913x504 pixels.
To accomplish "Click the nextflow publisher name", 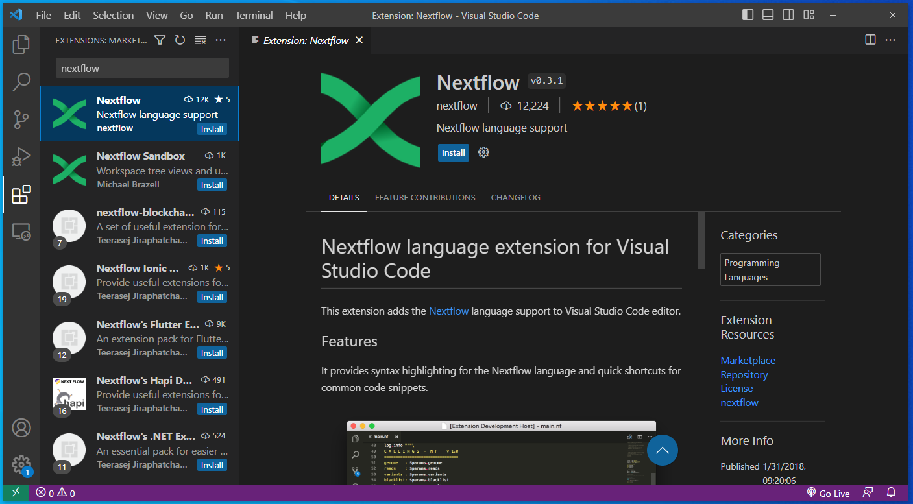I will [x=457, y=106].
